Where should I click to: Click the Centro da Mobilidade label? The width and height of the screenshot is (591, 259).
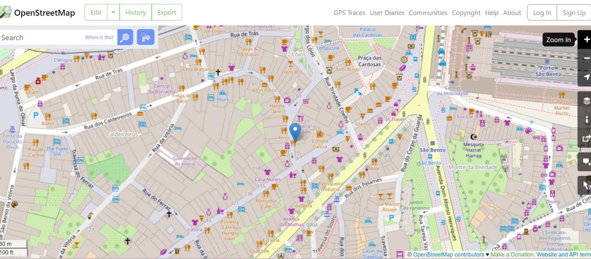pos(452,91)
